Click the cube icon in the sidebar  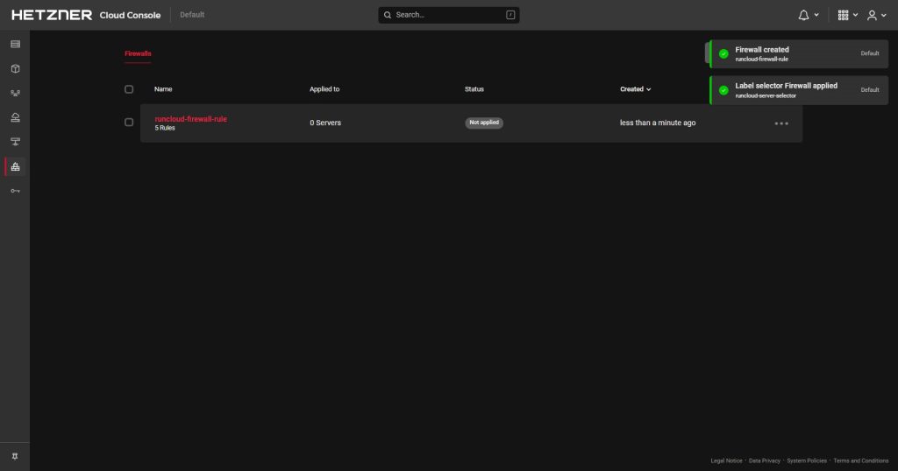point(15,68)
